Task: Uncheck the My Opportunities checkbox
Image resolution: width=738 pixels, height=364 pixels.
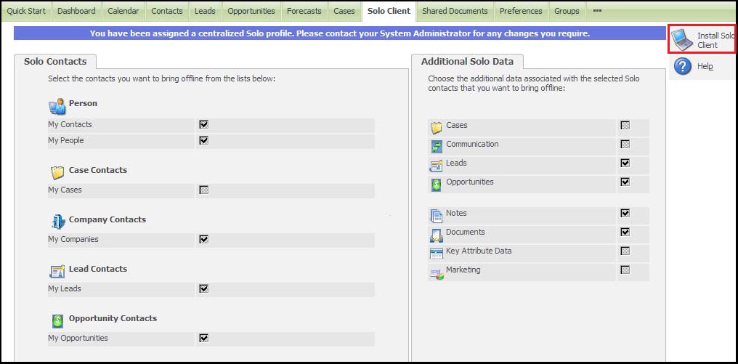Action: pyautogui.click(x=204, y=338)
